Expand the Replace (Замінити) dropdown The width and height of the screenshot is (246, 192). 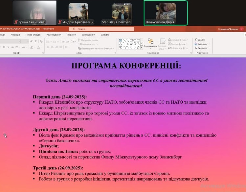click(209, 44)
